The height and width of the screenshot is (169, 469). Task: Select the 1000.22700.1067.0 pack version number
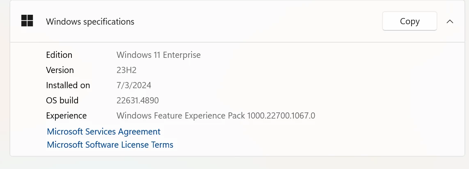[281, 116]
